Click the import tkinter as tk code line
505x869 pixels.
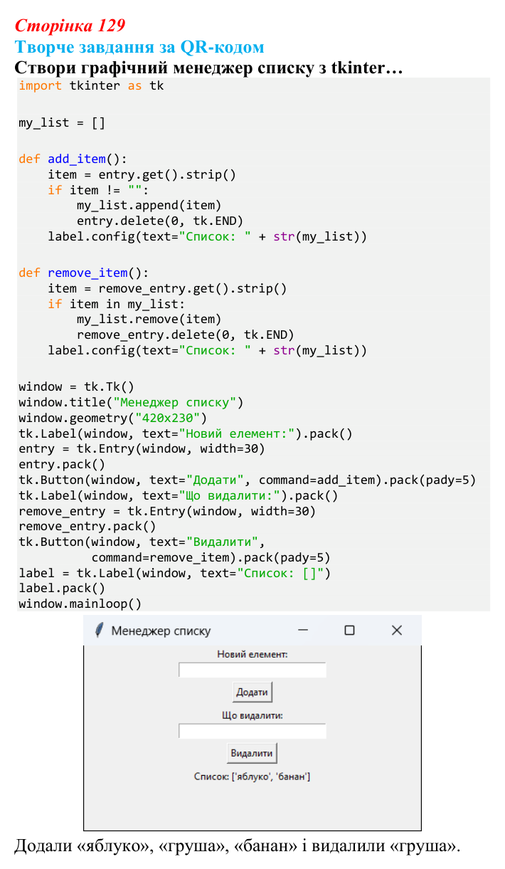point(91,85)
